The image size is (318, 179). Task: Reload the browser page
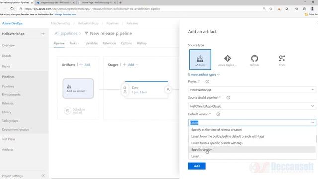tap(12, 9)
